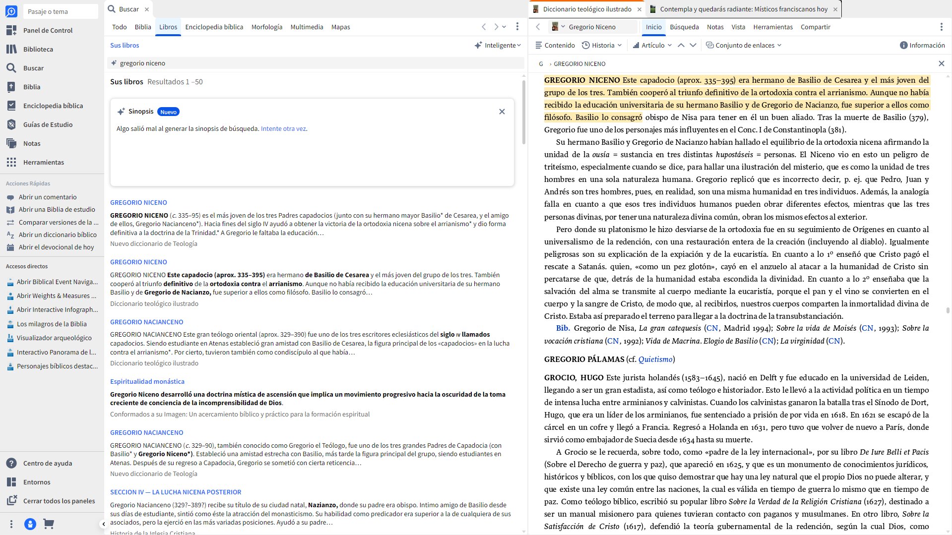Close the Sinopsis card
Viewport: 952px width, 535px height.
click(502, 112)
